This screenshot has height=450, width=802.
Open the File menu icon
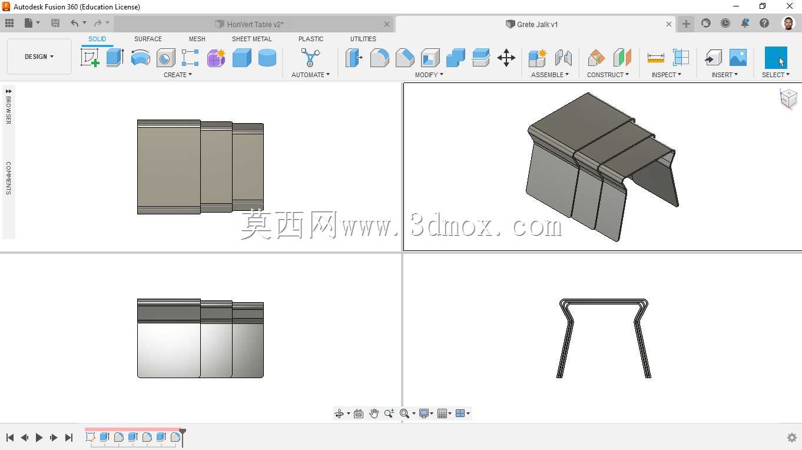pyautogui.click(x=32, y=23)
